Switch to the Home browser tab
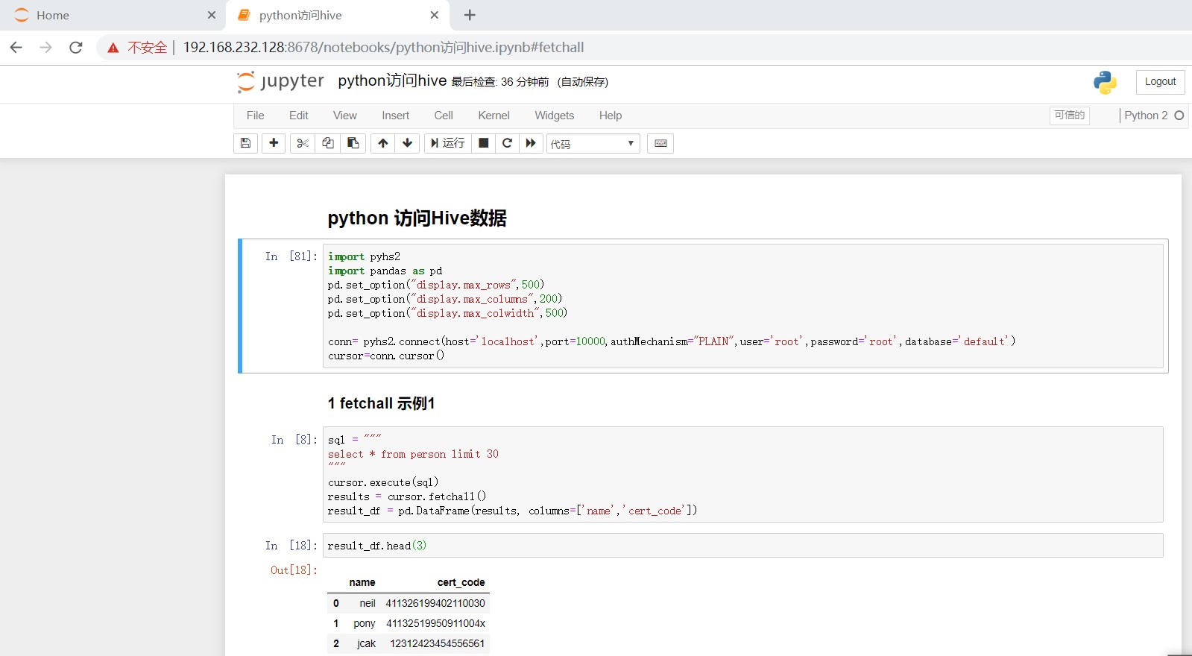Viewport: 1192px width, 656px height. (x=113, y=16)
